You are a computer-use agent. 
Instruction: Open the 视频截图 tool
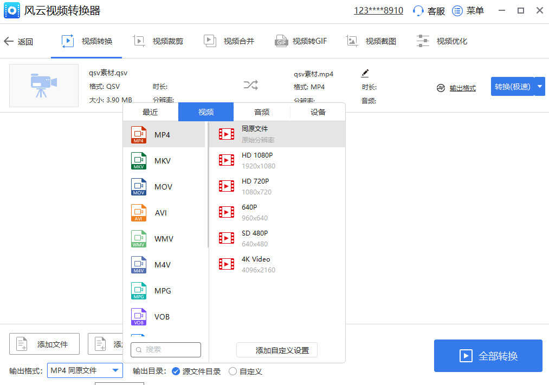click(x=371, y=41)
